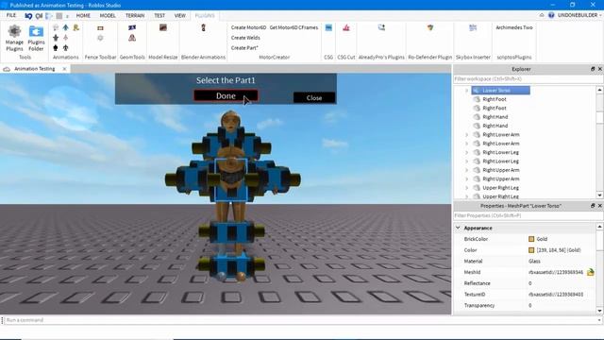Open the Blender Animations plugin icon
The width and height of the screenshot is (604, 340).
pyautogui.click(x=204, y=27)
